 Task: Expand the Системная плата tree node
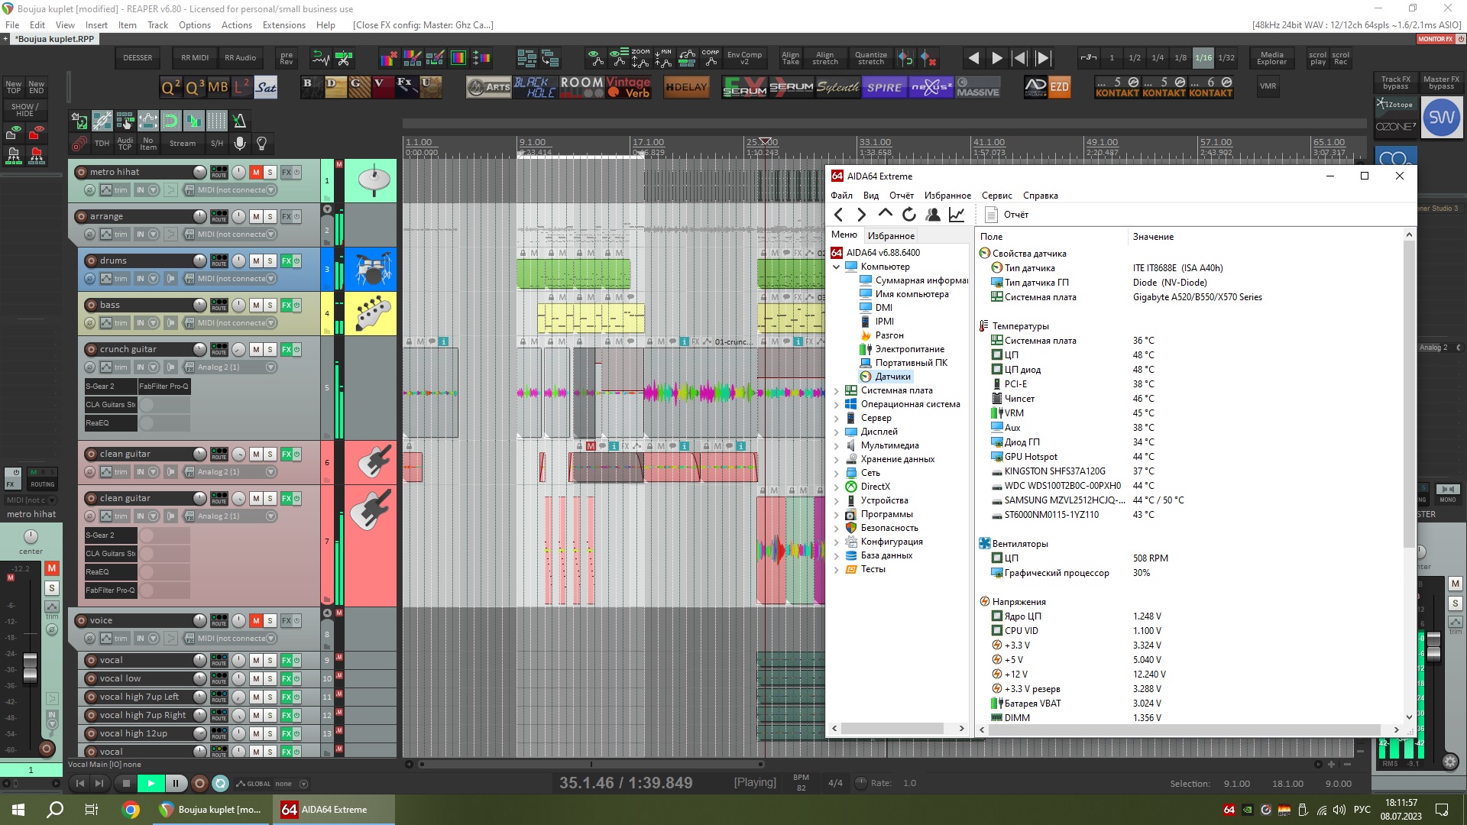click(836, 390)
